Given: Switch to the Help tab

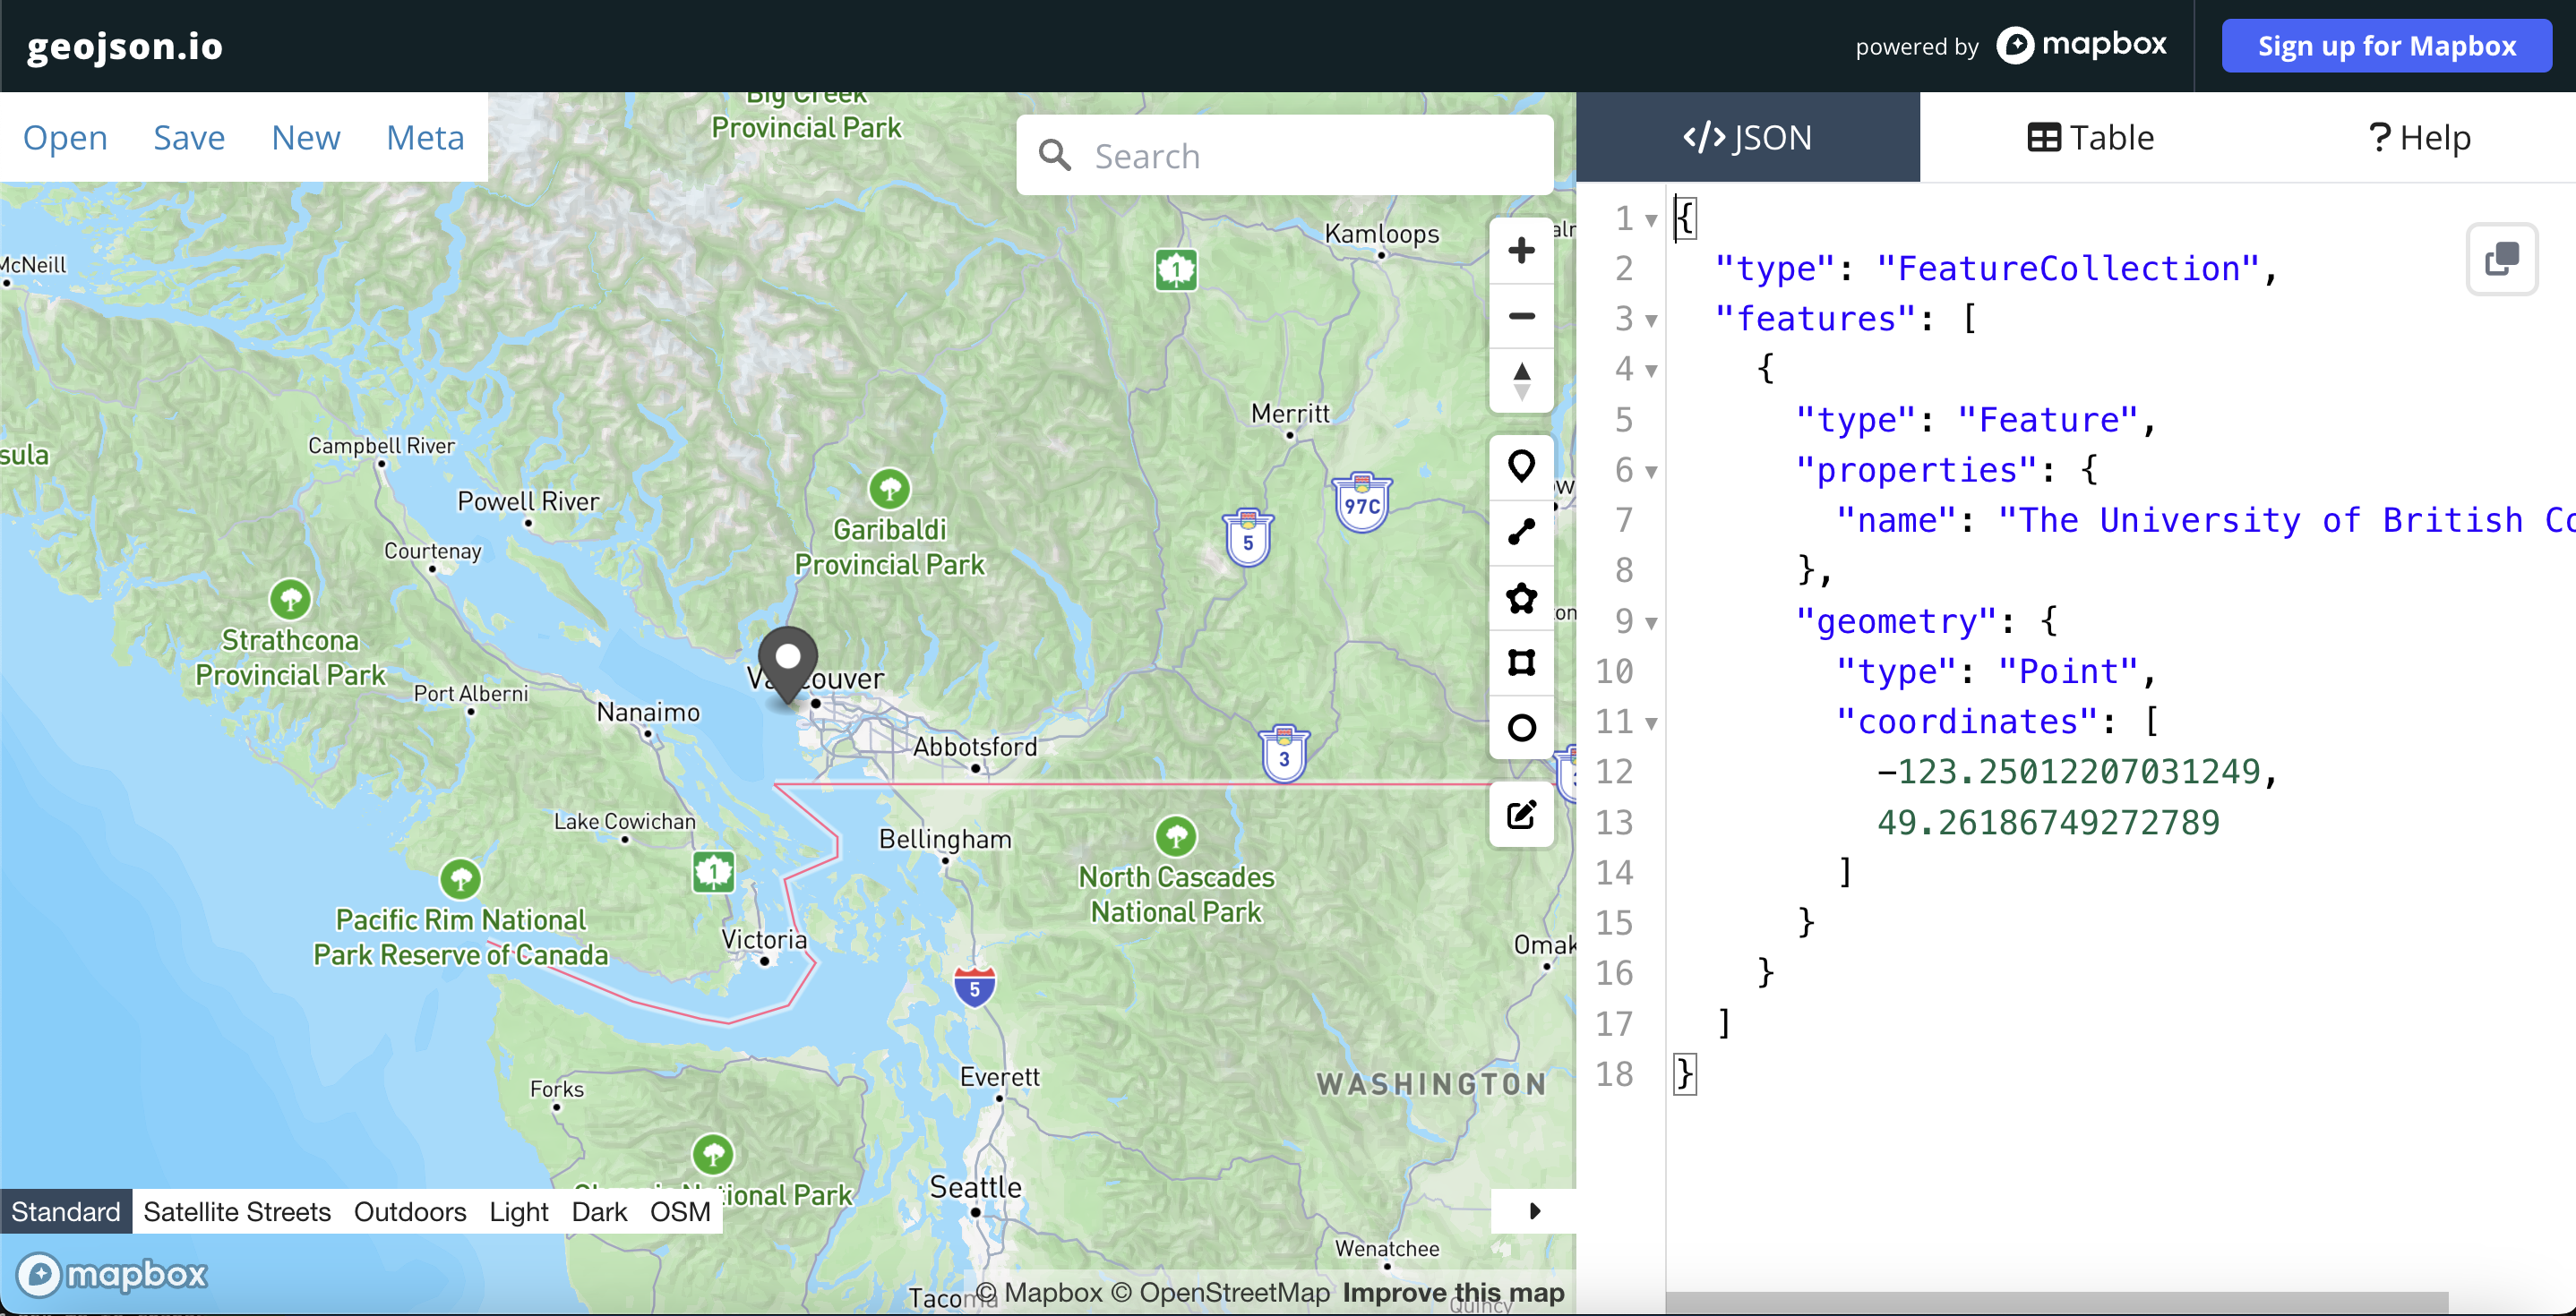Looking at the screenshot, I should [x=2419, y=137].
